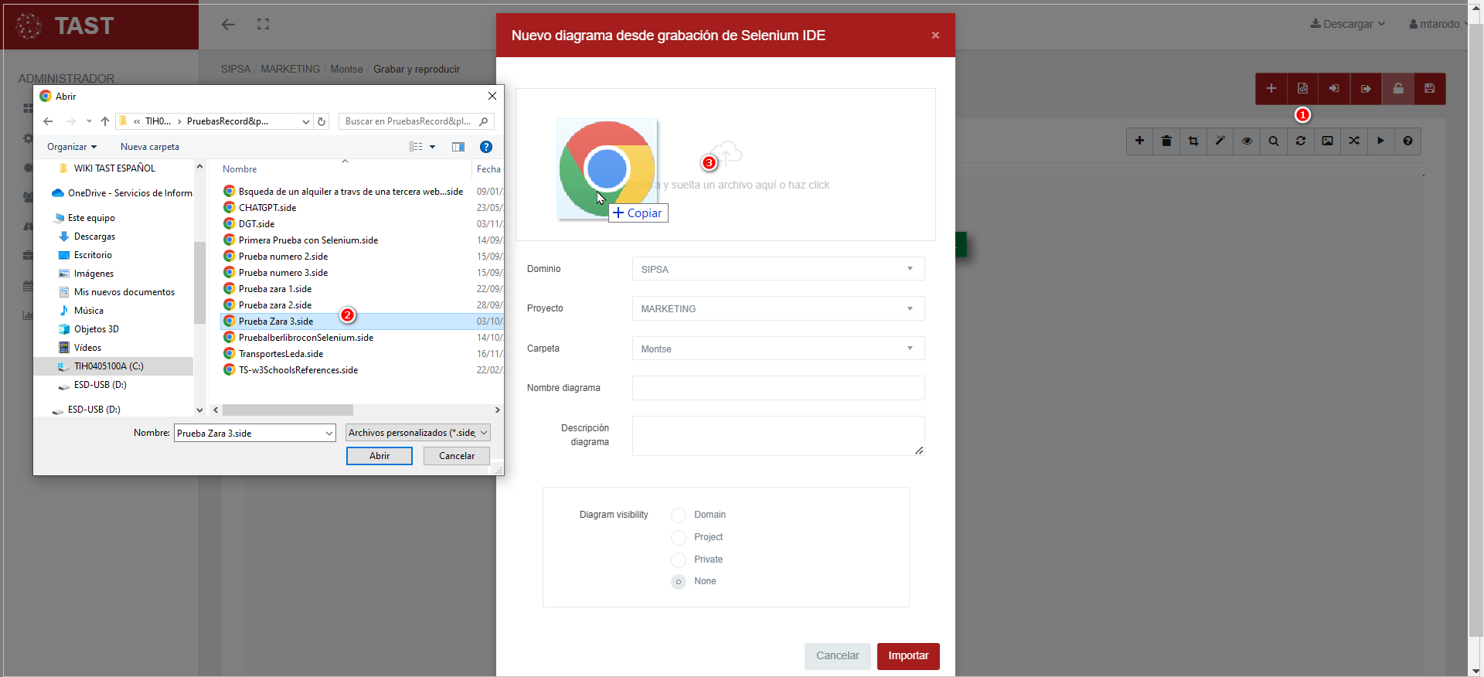Click the shuffle arrows icon
The height and width of the screenshot is (677, 1484).
[x=1354, y=141]
